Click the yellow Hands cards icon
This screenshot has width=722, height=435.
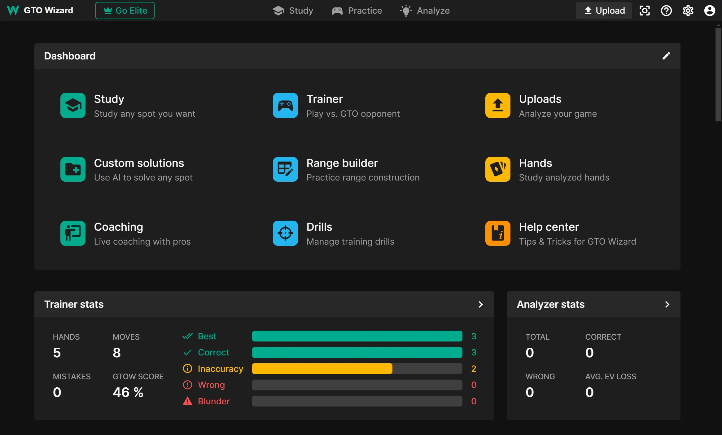(498, 169)
